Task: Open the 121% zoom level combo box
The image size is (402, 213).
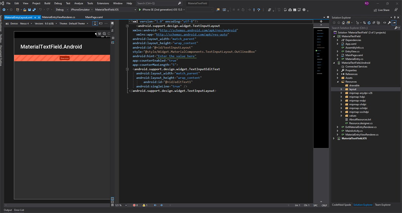Action: click(119, 205)
